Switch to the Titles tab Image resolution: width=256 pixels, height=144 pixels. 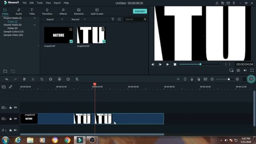[x=32, y=12]
